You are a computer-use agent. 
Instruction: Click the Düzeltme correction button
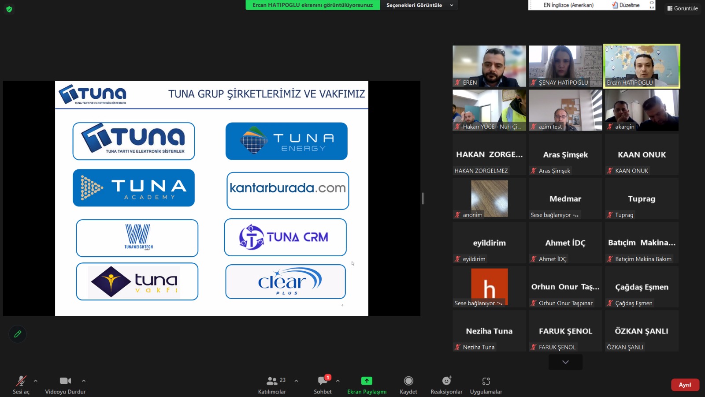pyautogui.click(x=626, y=5)
